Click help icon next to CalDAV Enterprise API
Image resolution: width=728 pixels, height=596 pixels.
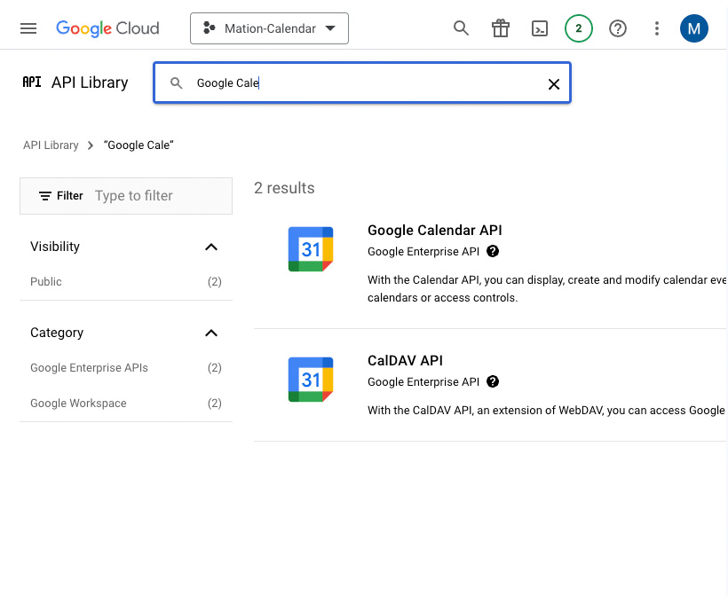tap(493, 381)
